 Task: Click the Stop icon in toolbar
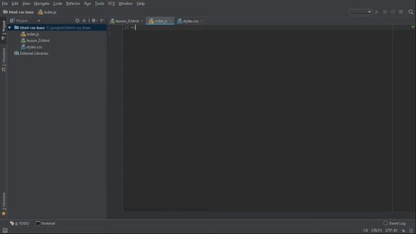401,12
